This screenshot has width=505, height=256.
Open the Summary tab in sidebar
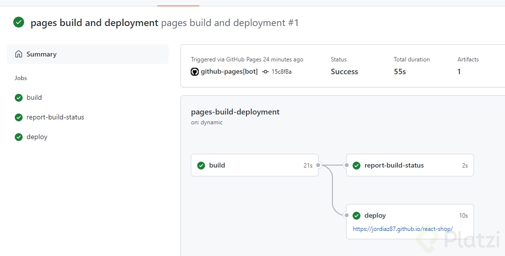(41, 54)
